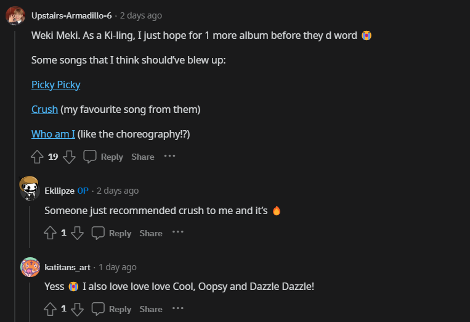470x322 pixels.
Task: Upvote katitans_art's reply
Action: point(50,309)
